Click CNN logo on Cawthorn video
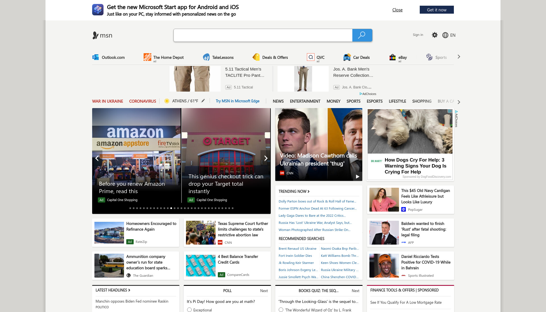This screenshot has width=546, height=312. (x=282, y=173)
